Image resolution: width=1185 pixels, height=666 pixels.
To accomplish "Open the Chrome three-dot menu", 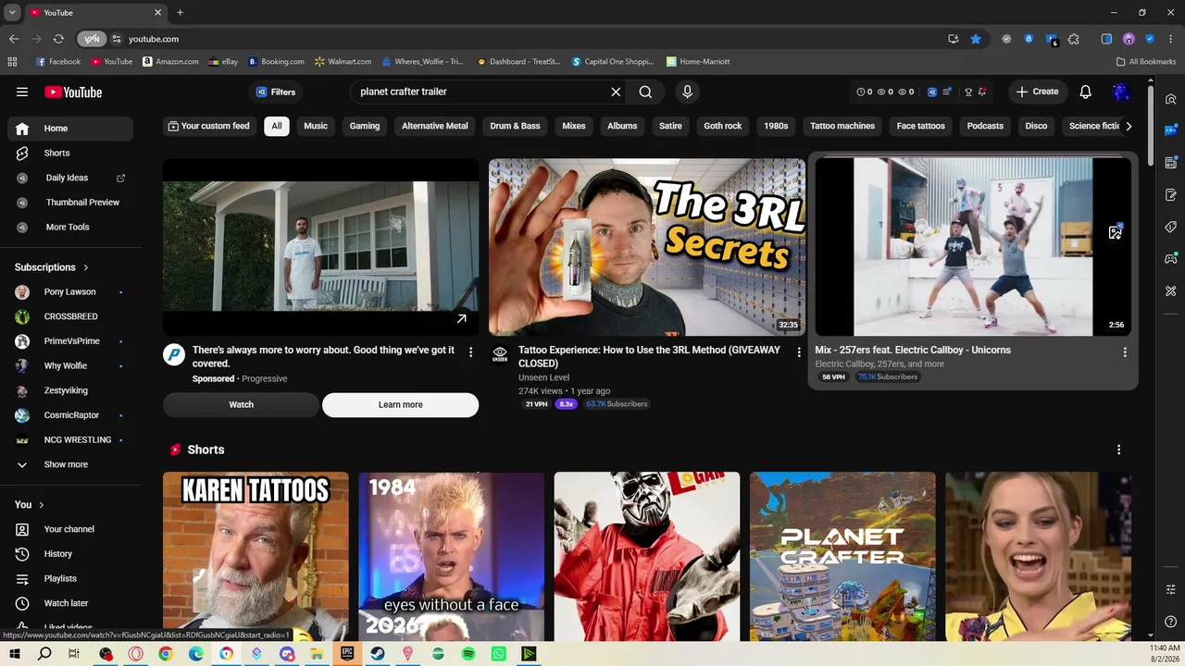I will pos(1171,39).
